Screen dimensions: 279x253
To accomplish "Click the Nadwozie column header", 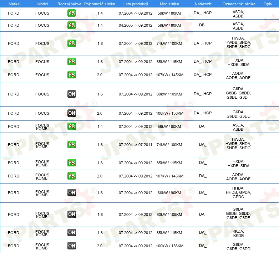I will click(203, 4).
